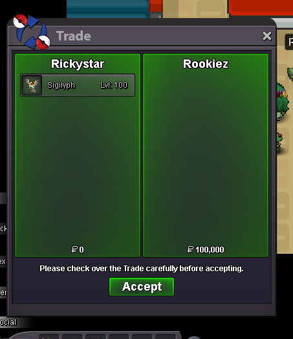The width and height of the screenshot is (293, 339).
Task: Open the side menu entry ending in 'ex'
Action: pyautogui.click(x=3, y=262)
